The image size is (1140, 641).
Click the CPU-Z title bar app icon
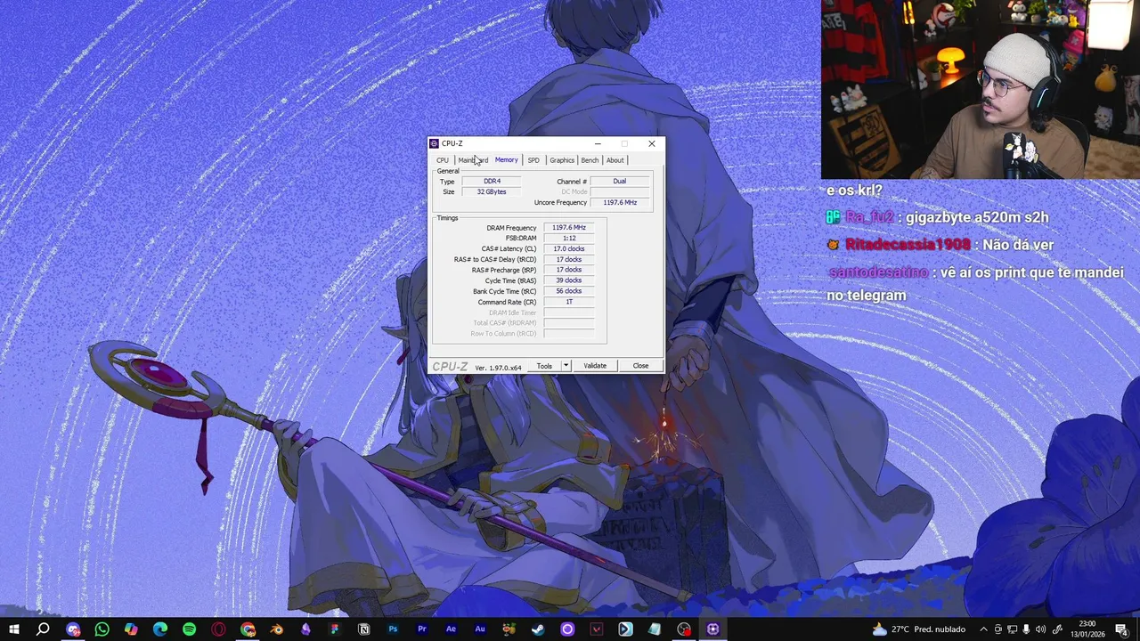tap(435, 143)
